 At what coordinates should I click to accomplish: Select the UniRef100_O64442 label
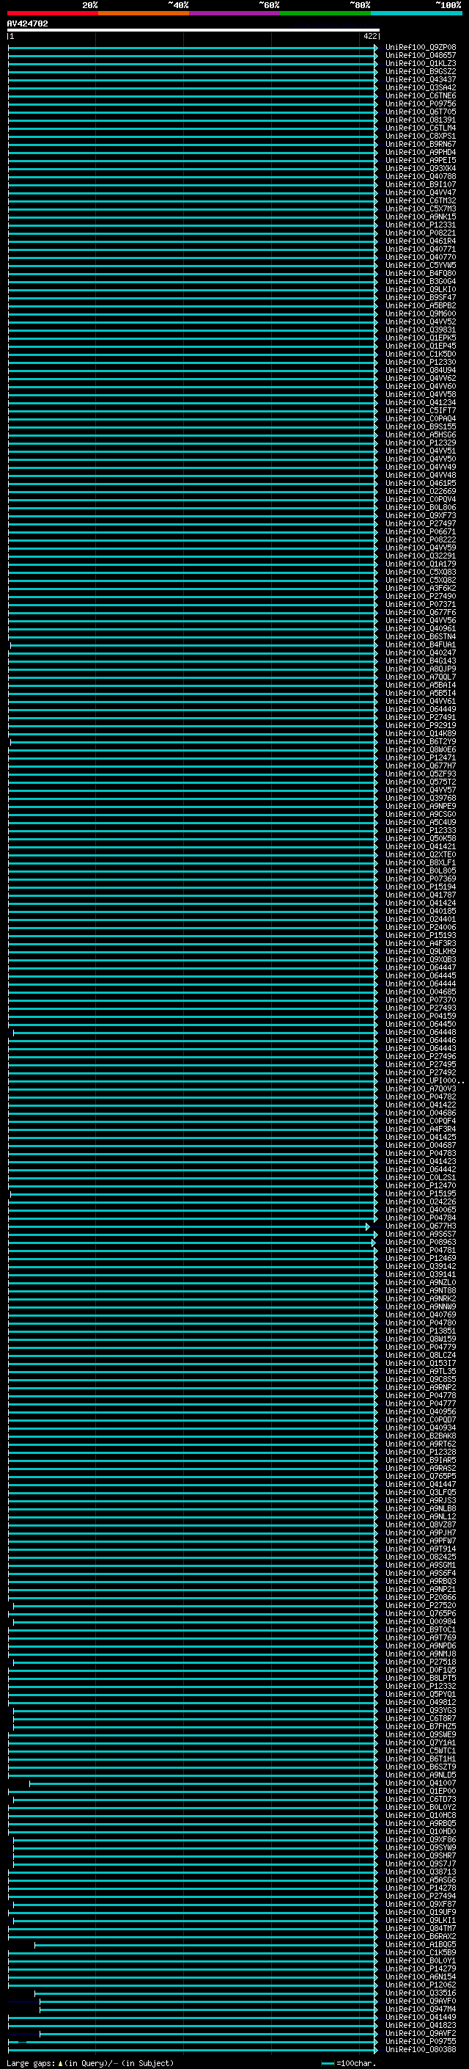tap(420, 1169)
